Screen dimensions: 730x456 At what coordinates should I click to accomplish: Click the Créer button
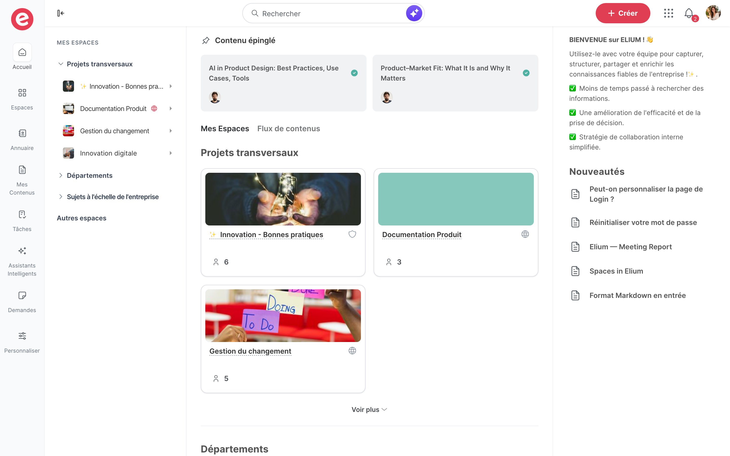(623, 13)
